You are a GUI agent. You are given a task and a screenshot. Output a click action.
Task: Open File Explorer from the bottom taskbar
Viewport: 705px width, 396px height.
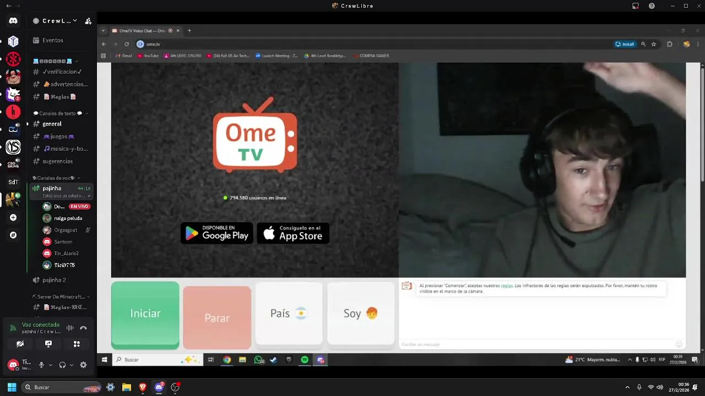click(126, 387)
